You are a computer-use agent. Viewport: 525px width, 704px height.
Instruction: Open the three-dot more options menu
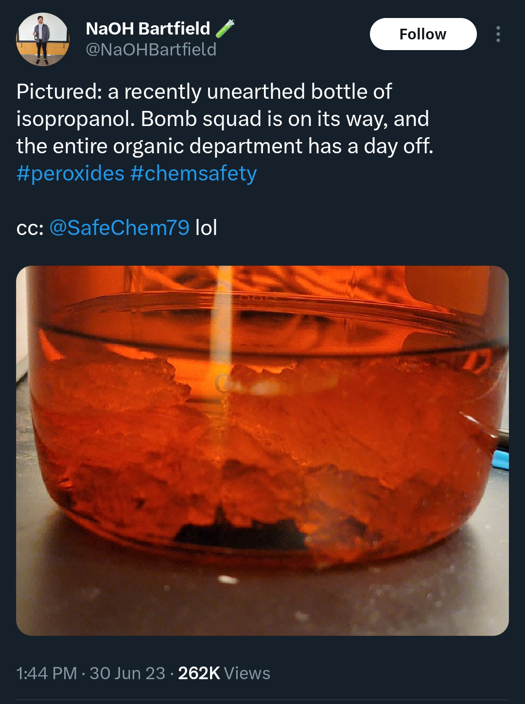click(x=498, y=34)
